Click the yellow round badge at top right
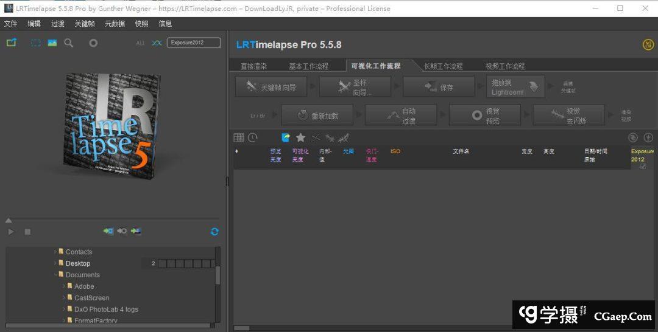The height and width of the screenshot is (332, 658). pos(648,44)
